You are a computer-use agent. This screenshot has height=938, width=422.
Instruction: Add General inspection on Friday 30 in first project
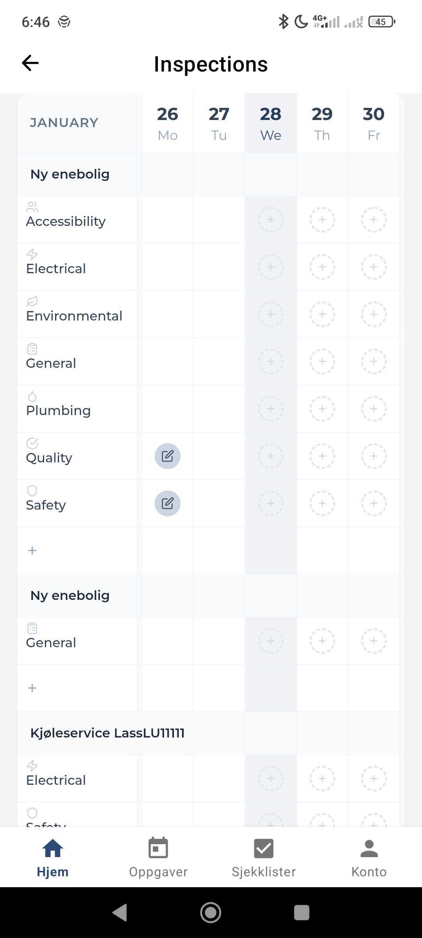pos(374,362)
